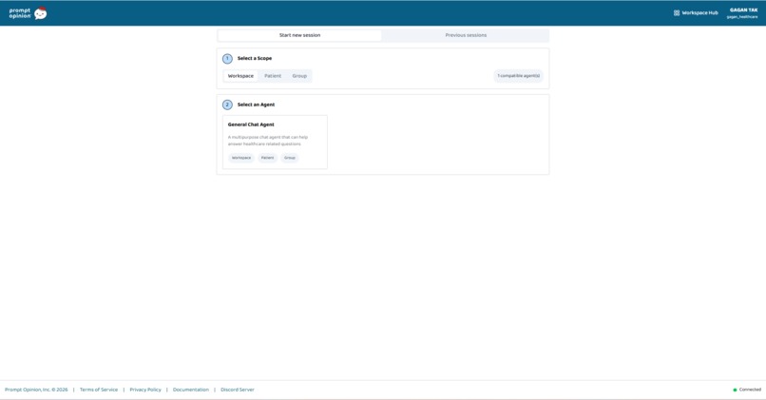Select the General Chat Agent card
Viewport: 766px width, 400px height.
(275, 143)
